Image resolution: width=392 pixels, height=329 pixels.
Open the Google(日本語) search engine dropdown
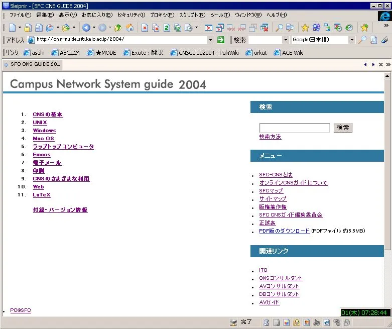pos(352,40)
